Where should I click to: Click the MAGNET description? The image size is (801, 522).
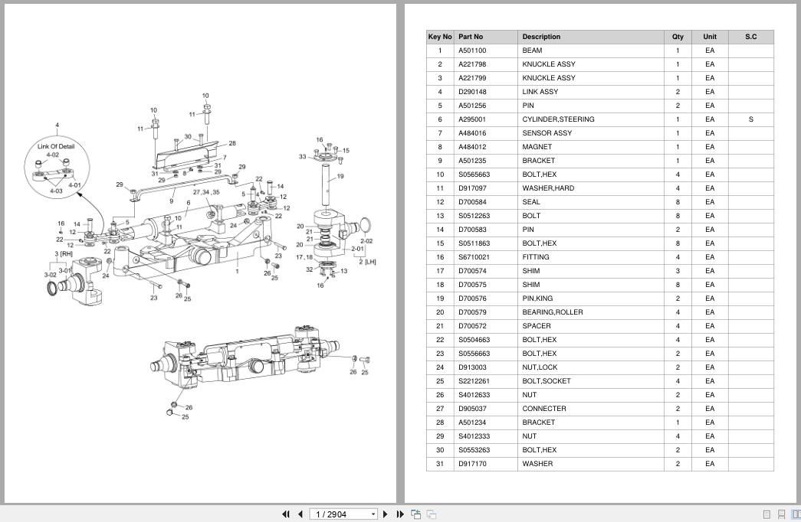click(537, 147)
